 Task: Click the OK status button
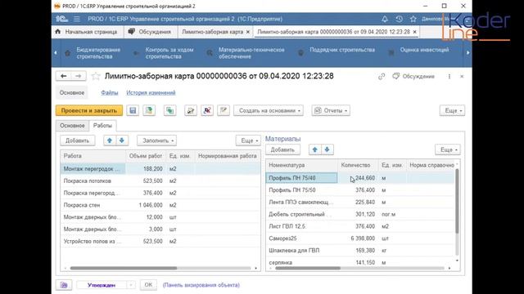(148, 285)
